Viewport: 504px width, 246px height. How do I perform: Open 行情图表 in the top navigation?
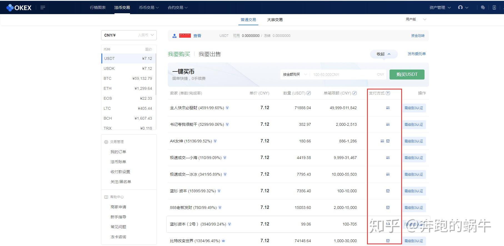(98, 7)
